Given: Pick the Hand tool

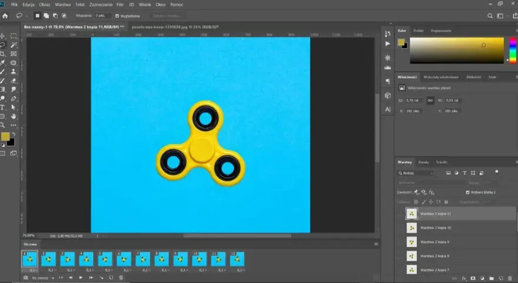Looking at the screenshot, I should pos(14,116).
